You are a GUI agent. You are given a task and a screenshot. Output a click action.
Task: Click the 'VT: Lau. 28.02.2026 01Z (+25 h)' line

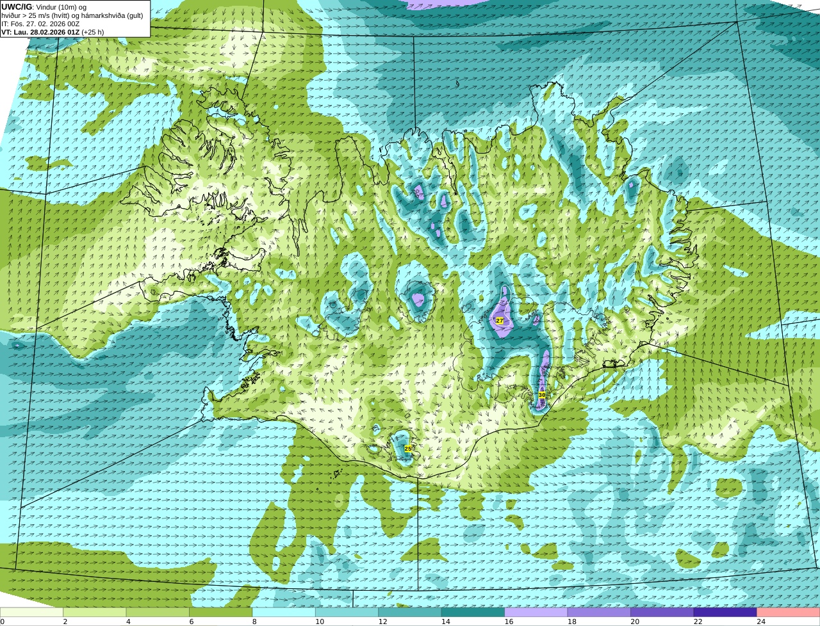[x=53, y=32]
